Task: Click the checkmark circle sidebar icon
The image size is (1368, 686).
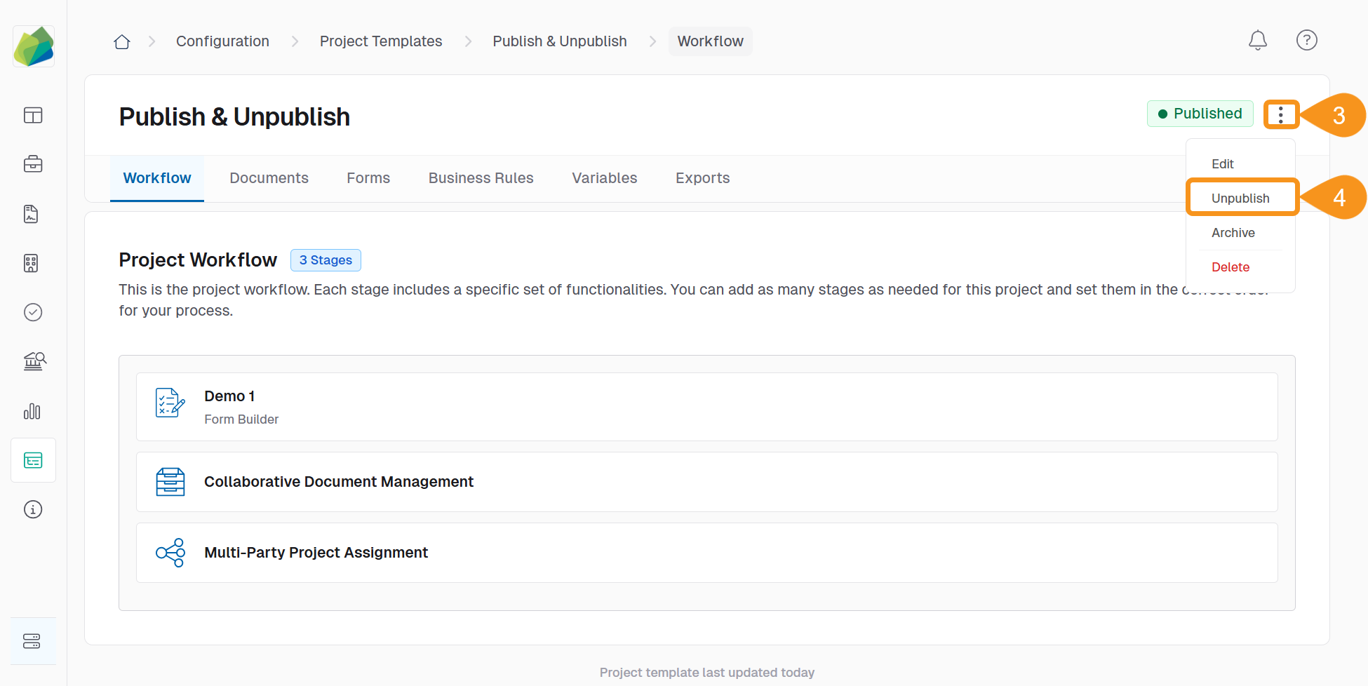Action: (x=33, y=312)
